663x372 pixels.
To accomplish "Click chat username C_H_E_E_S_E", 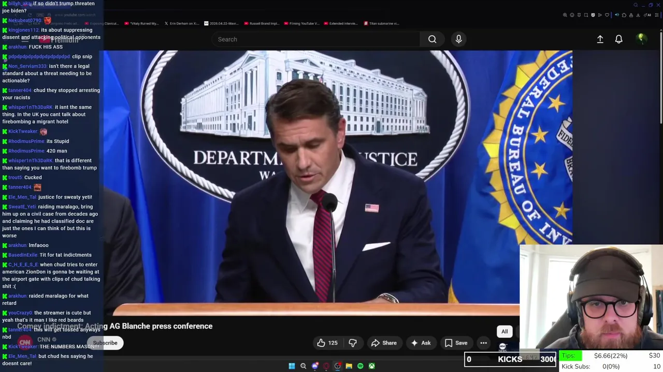I will (23, 265).
